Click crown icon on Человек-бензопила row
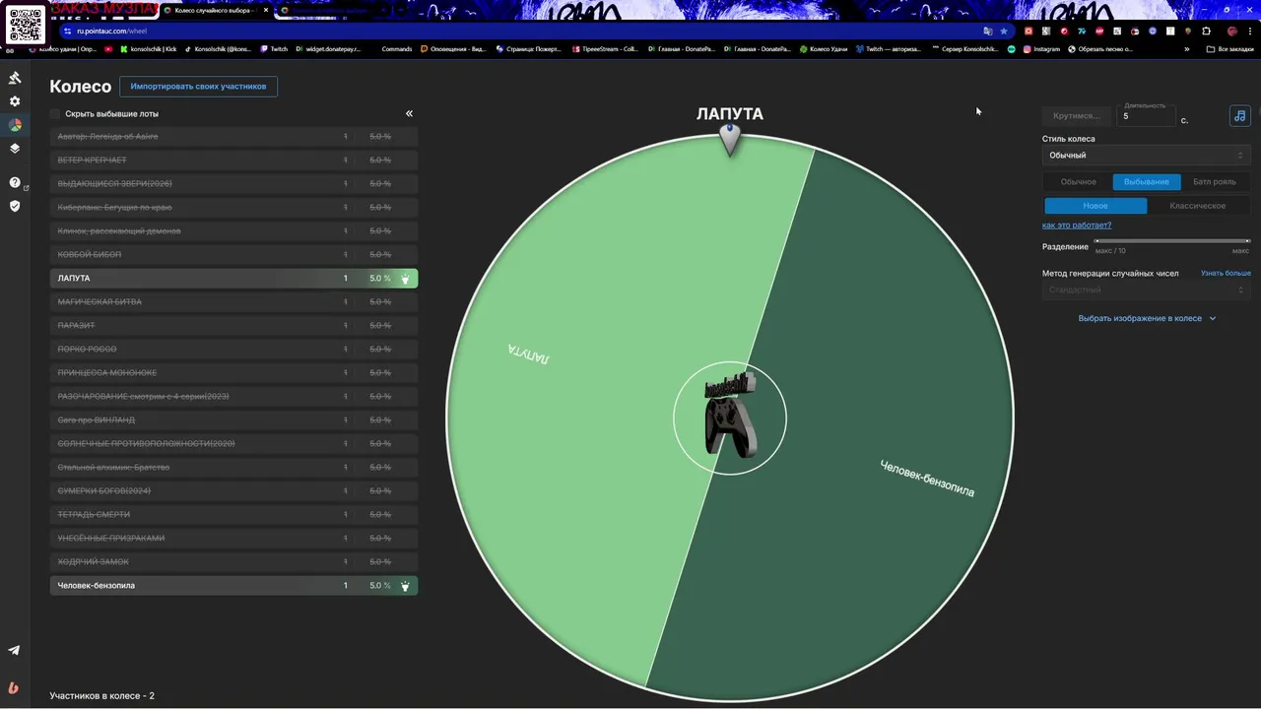Viewport: 1261px width, 709px height. click(x=405, y=586)
